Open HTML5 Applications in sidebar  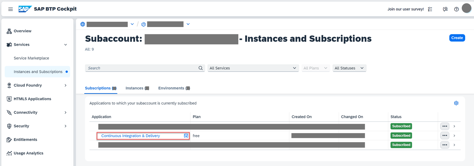(x=32, y=99)
